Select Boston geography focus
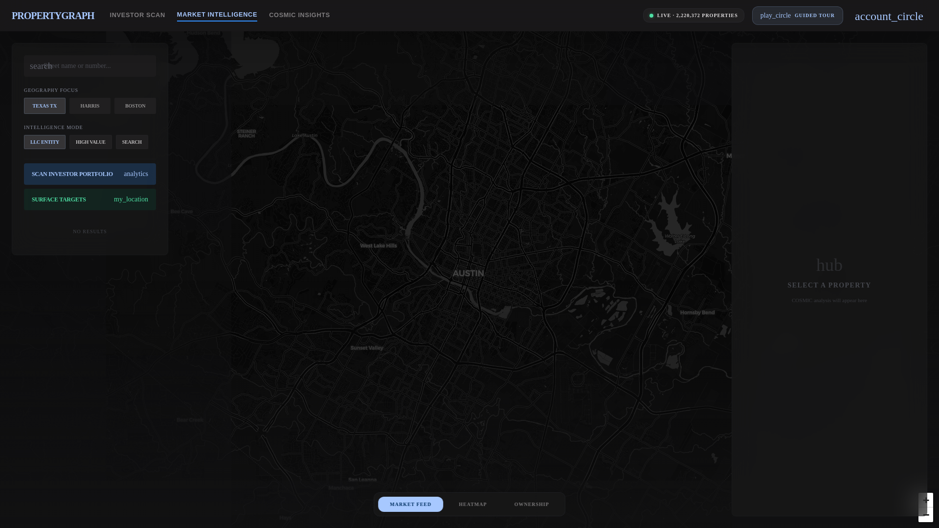 pyautogui.click(x=135, y=106)
